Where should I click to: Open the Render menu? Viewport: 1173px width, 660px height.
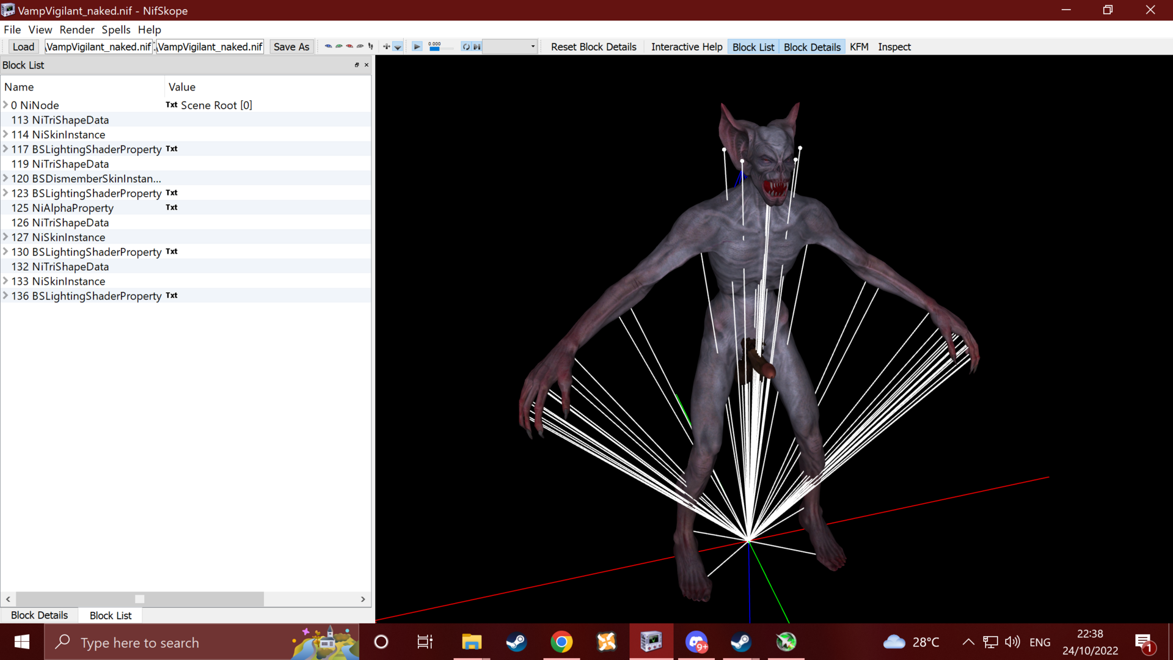coord(77,29)
